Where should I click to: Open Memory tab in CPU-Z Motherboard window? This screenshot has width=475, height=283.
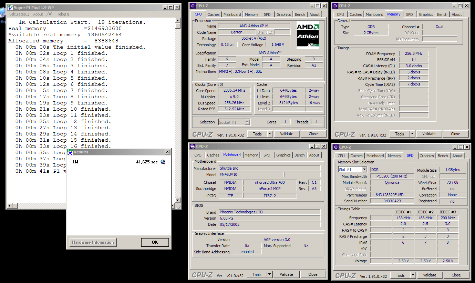click(251, 155)
